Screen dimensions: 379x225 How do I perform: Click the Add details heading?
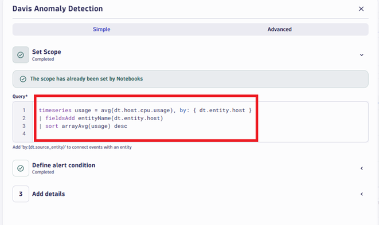48,194
